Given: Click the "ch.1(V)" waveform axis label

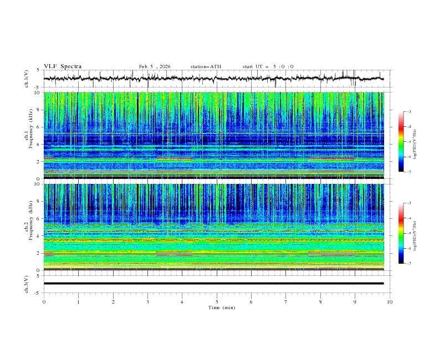Looking at the screenshot, I should click(27, 79).
